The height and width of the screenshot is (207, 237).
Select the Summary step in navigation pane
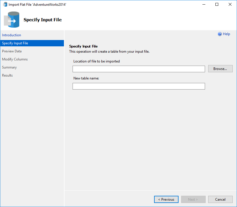click(9, 67)
